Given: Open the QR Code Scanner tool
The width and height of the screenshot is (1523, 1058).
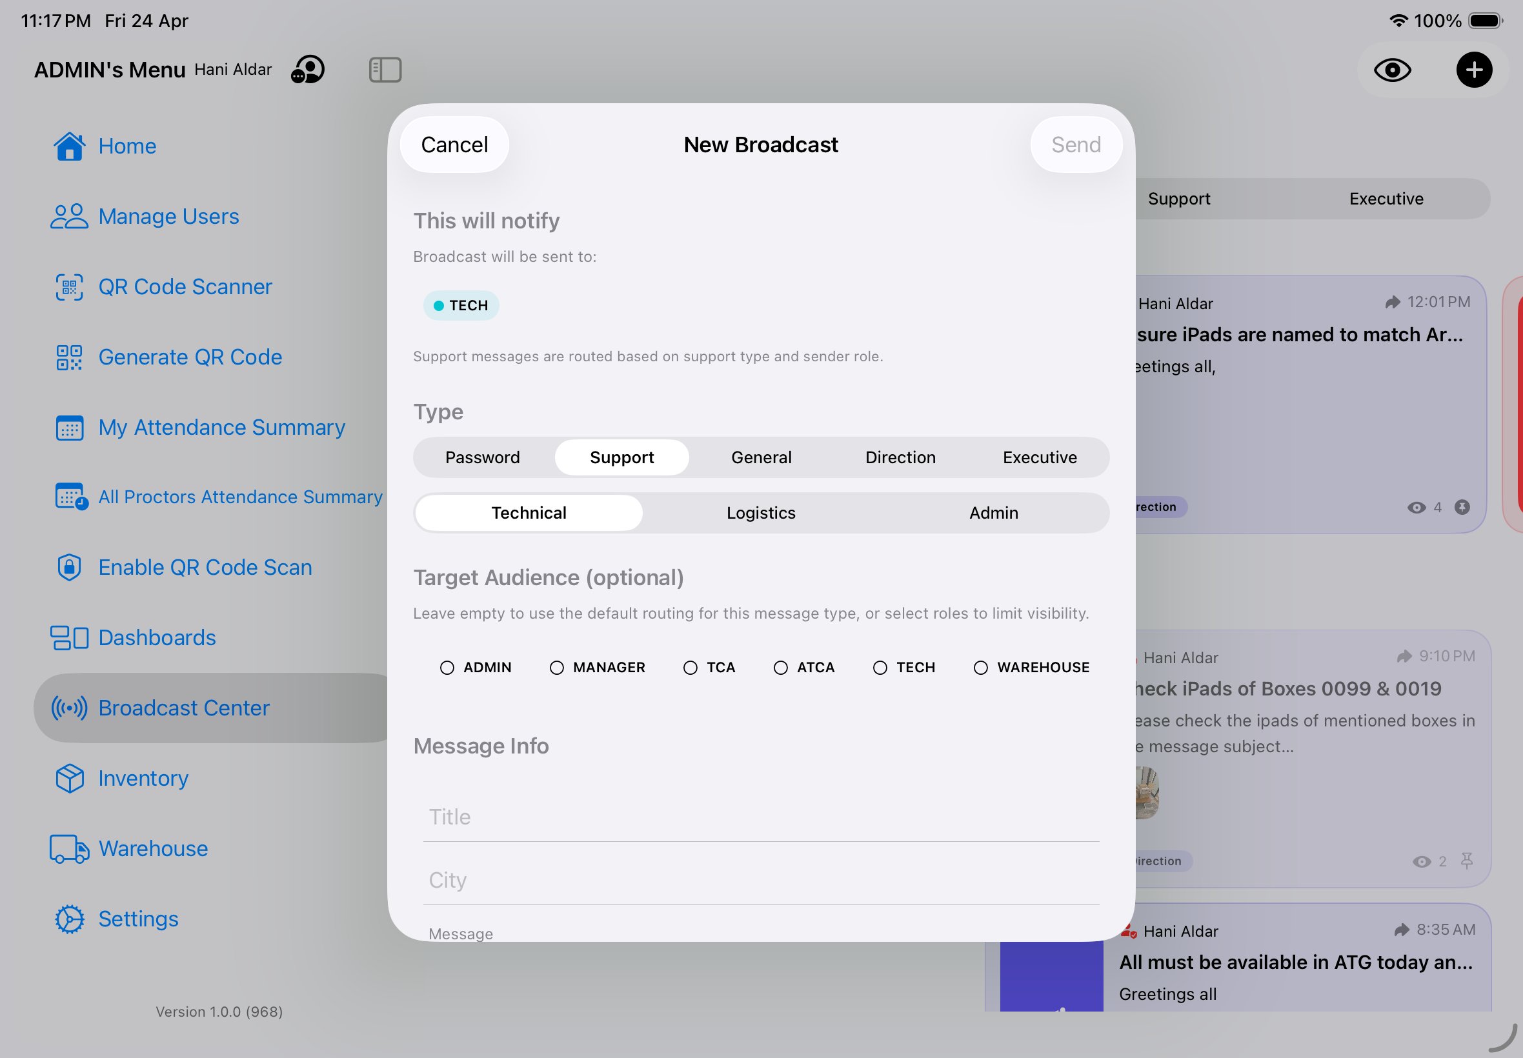Looking at the screenshot, I should coord(69,286).
